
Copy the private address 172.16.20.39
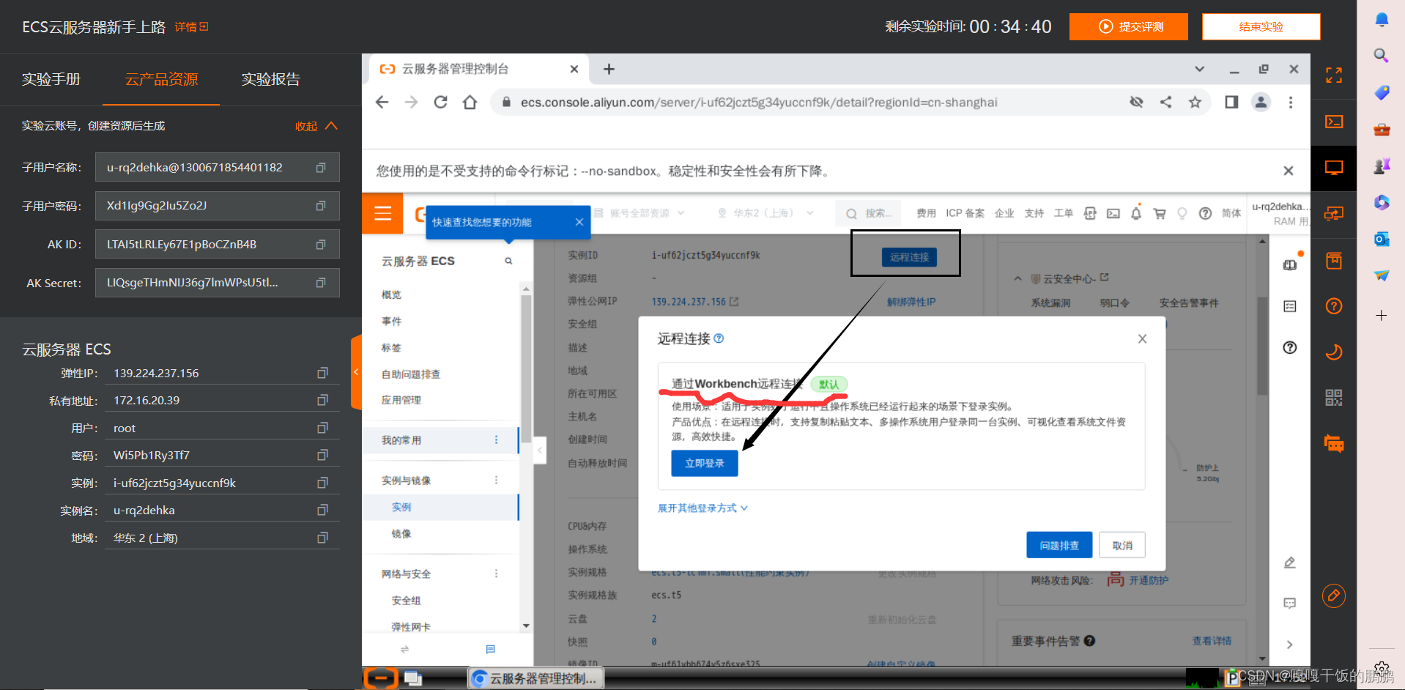tap(322, 400)
